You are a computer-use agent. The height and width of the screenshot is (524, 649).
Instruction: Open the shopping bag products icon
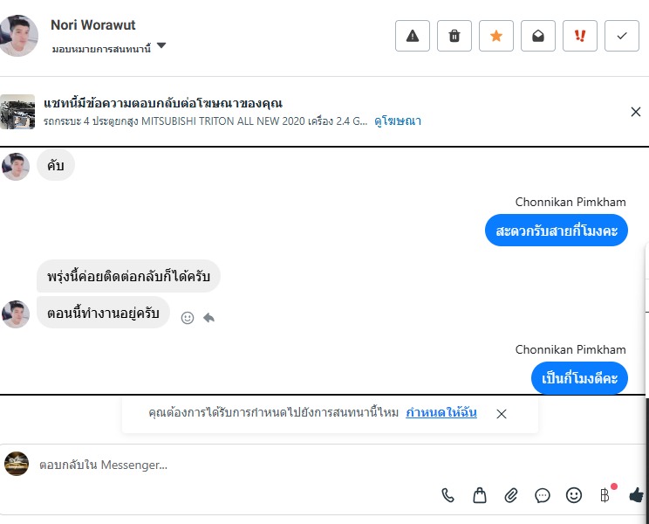pos(480,495)
